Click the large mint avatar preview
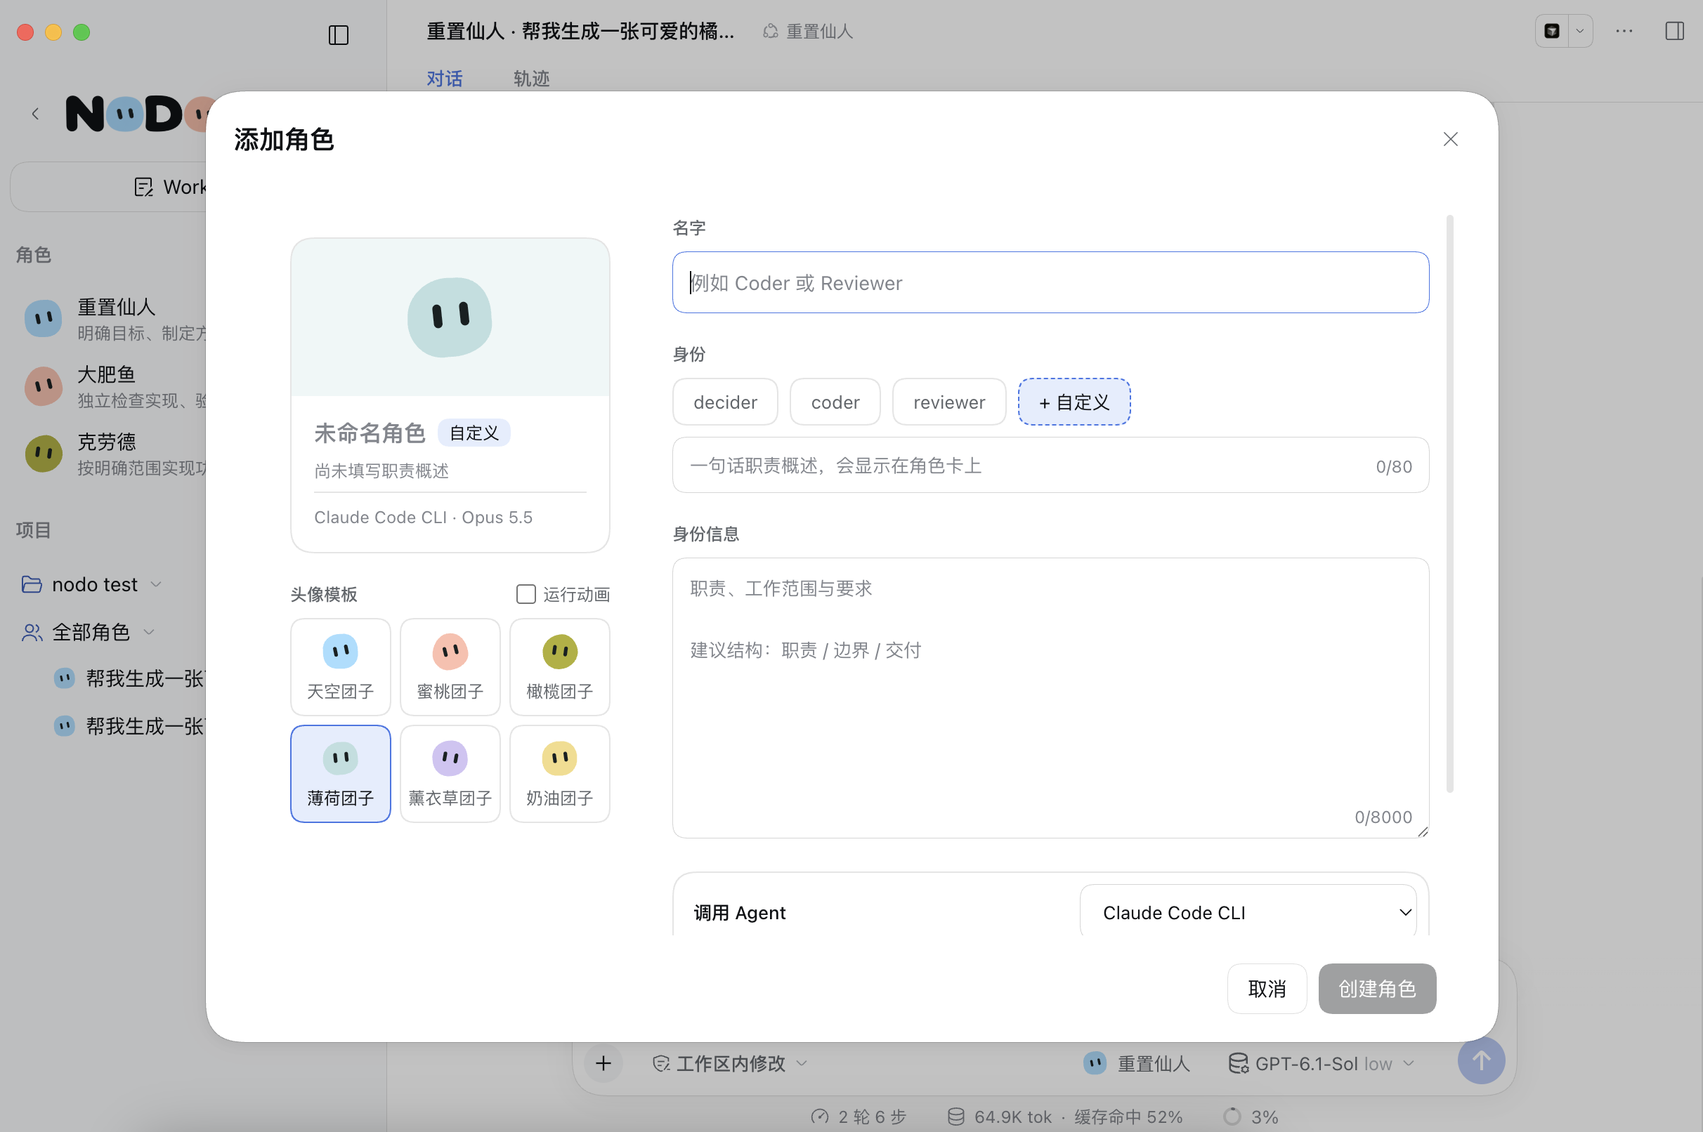Screen dimensions: 1703x1132 pos(450,317)
